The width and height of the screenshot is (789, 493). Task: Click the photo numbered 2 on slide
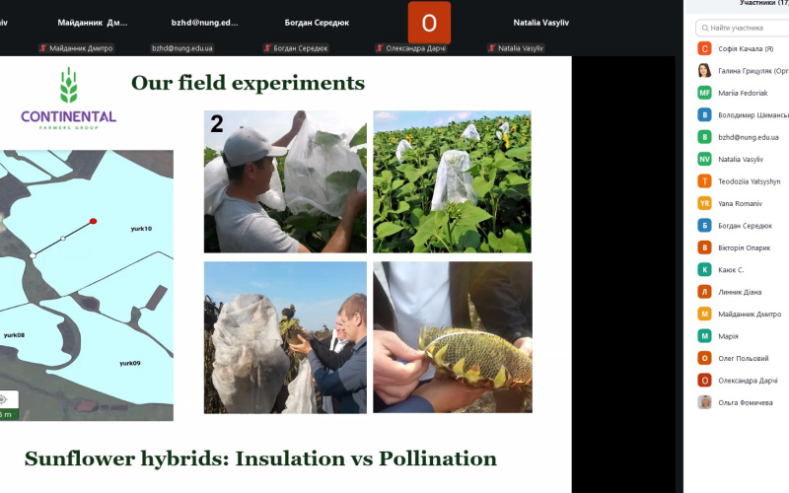(284, 181)
